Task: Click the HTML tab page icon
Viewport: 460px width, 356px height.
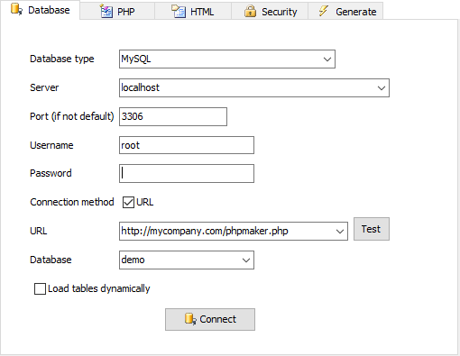Action: tap(179, 12)
